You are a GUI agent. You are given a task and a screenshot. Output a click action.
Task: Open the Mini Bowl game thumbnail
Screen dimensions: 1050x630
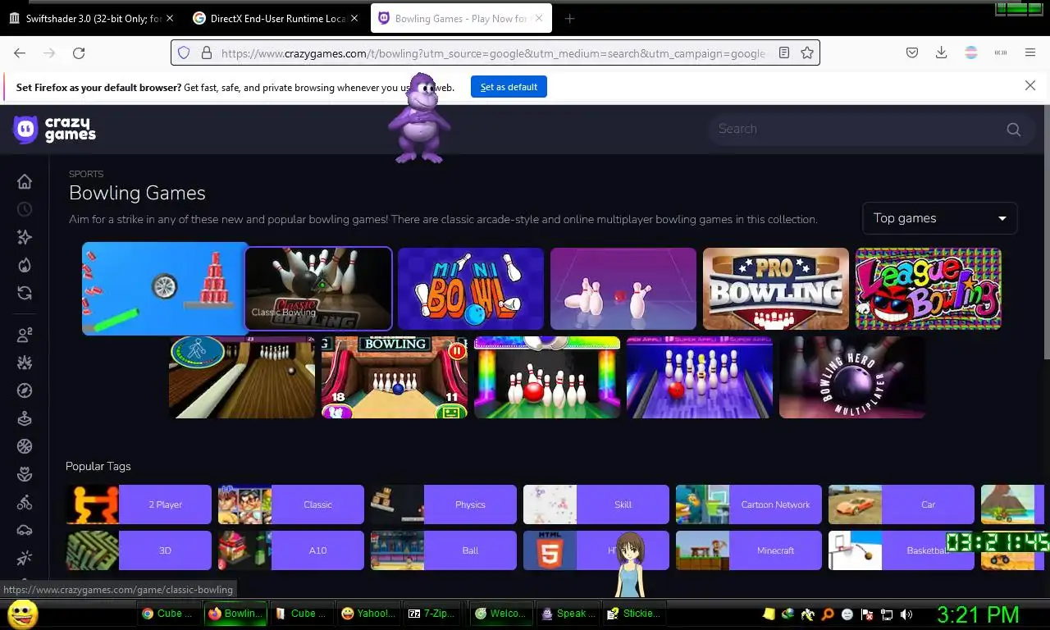click(x=471, y=289)
